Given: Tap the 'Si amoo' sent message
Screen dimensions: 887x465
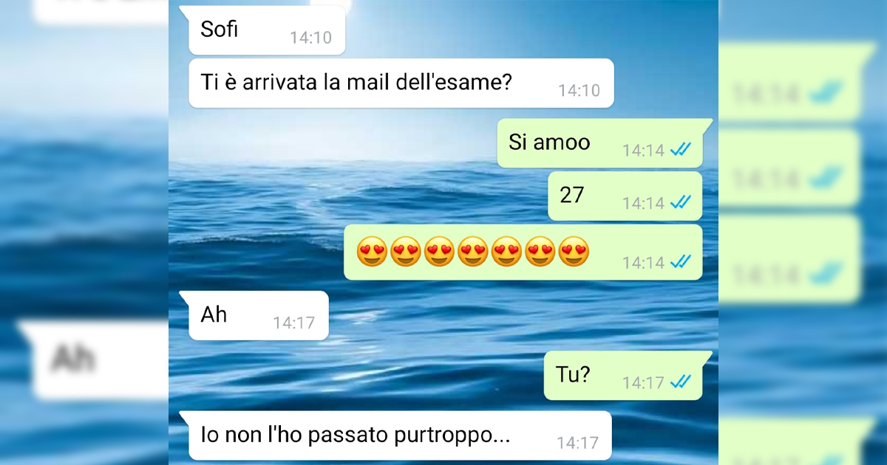Looking at the screenshot, I should tap(599, 143).
